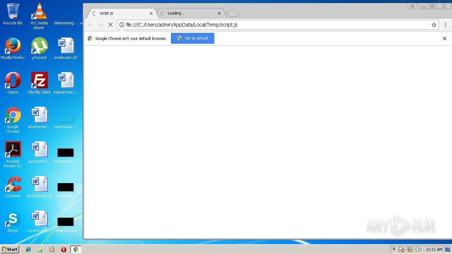The width and height of the screenshot is (452, 254).
Task: Bookmark this page with star icon
Action: pos(434,25)
